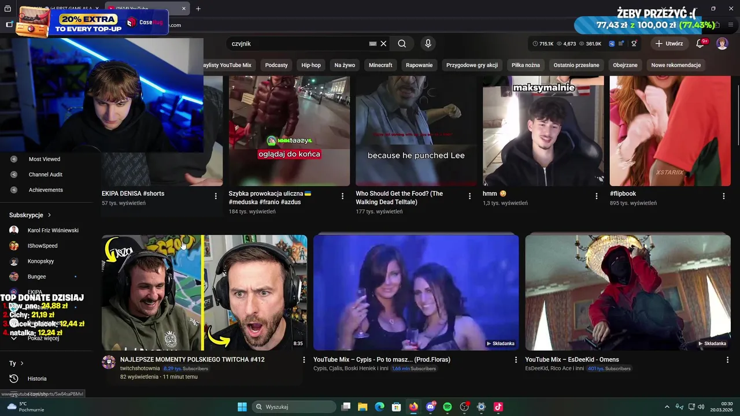
Task: Select the Ostatnio przesłane chip
Action: (576, 65)
